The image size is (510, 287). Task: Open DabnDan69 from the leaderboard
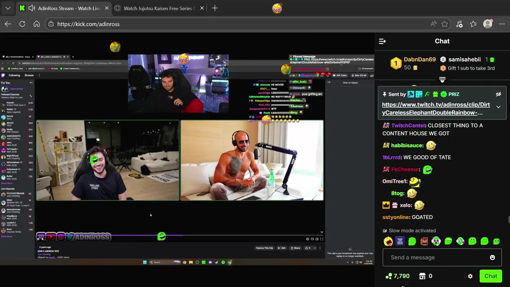click(x=420, y=59)
